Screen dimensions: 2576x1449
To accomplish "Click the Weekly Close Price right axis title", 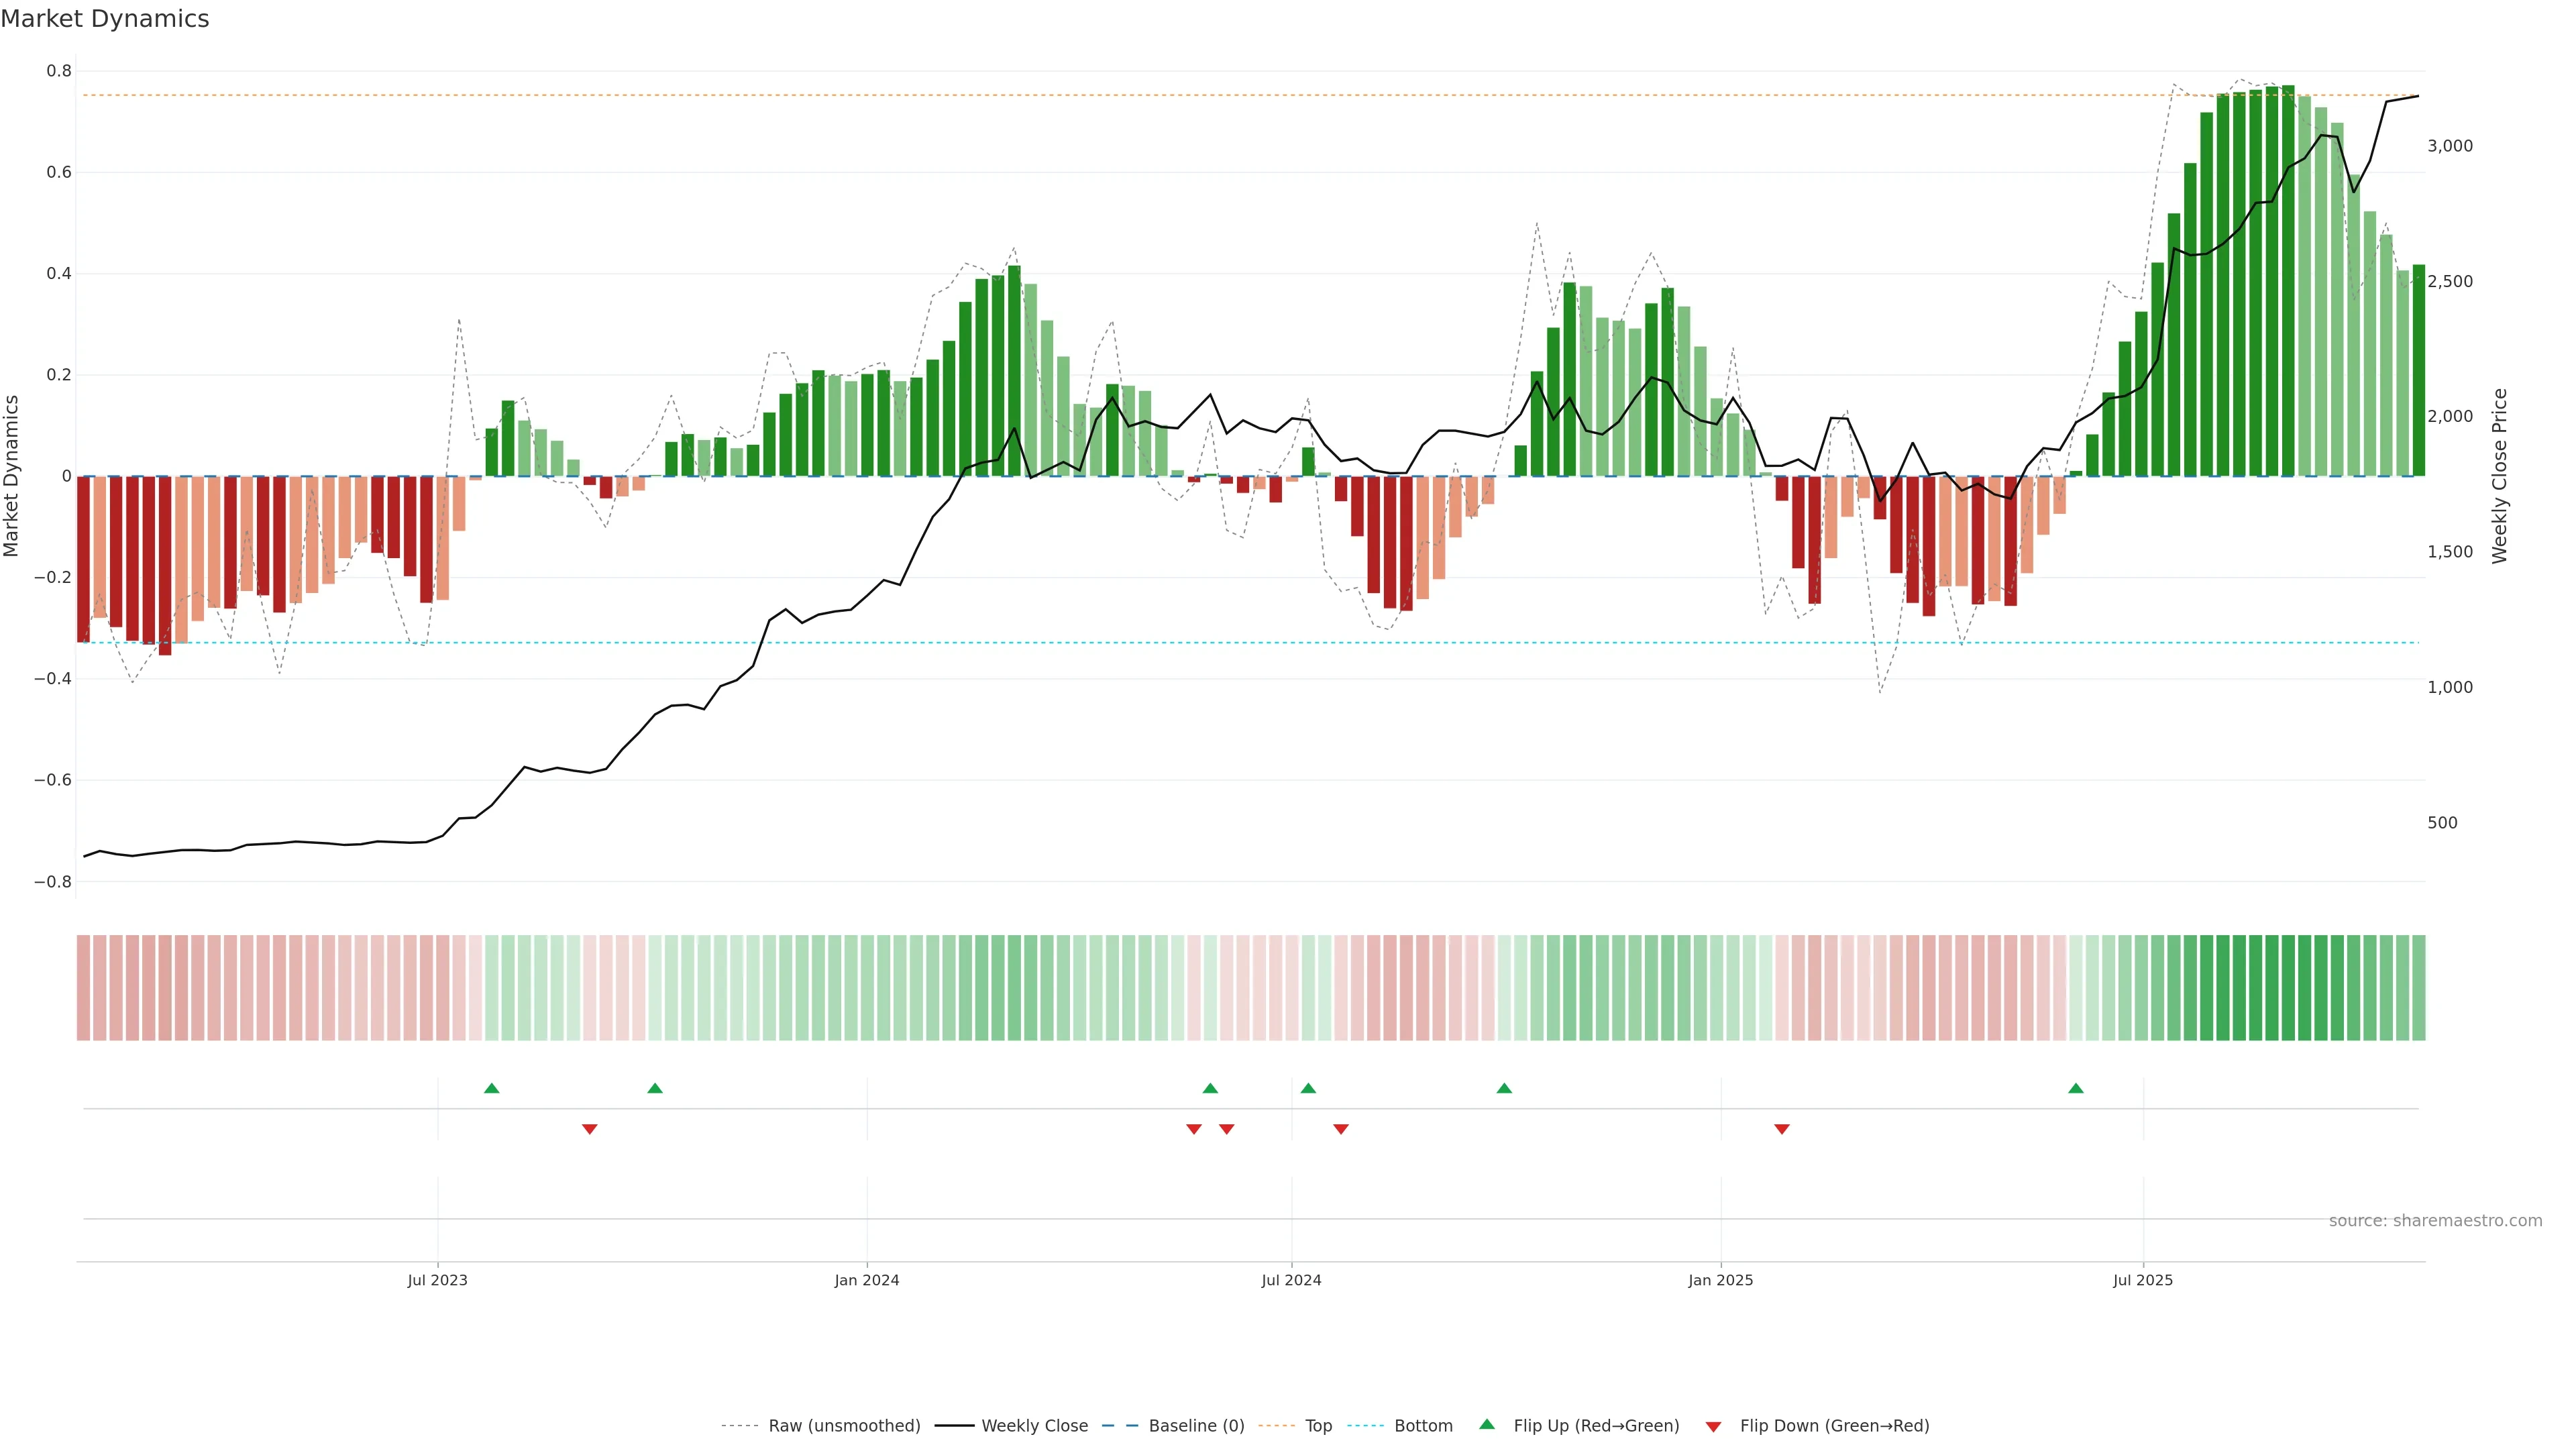I will click(x=2499, y=476).
